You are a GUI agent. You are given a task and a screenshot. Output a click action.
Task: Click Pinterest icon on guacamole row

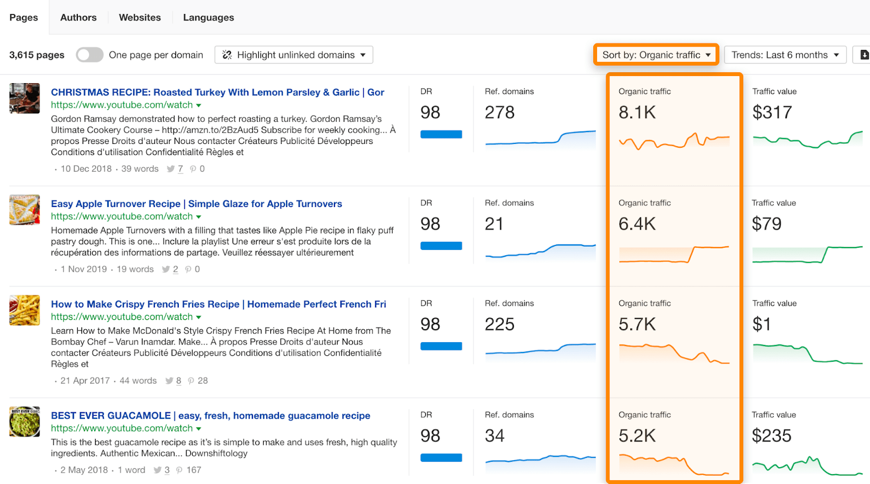click(179, 470)
